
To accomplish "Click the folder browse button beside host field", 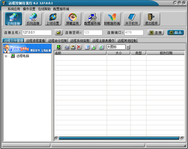I will point(59,32).
